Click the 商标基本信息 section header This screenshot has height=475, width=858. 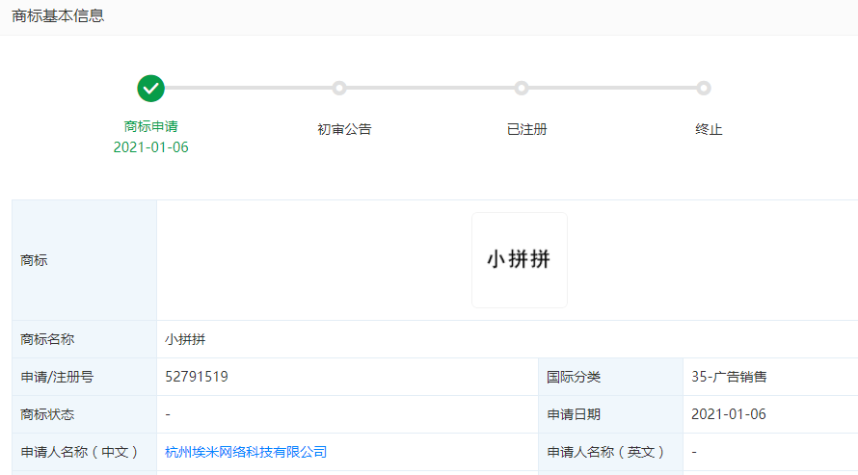pos(58,16)
